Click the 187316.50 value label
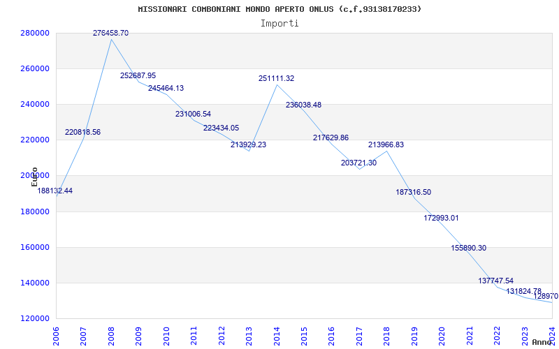Screen dimensions: 559x349 tap(413, 193)
